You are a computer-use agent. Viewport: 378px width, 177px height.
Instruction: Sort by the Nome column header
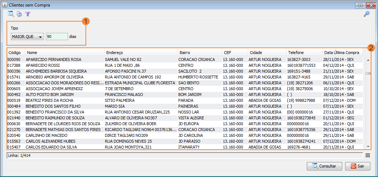65,53
